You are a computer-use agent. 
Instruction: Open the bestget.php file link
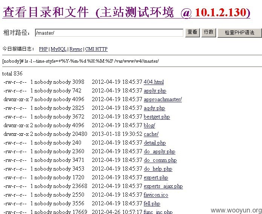[x=157, y=117]
